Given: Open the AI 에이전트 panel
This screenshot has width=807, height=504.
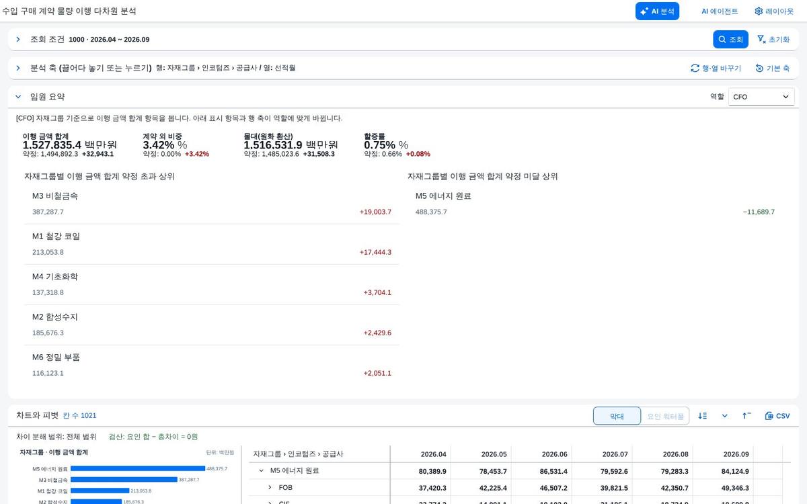Looking at the screenshot, I should (720, 11).
